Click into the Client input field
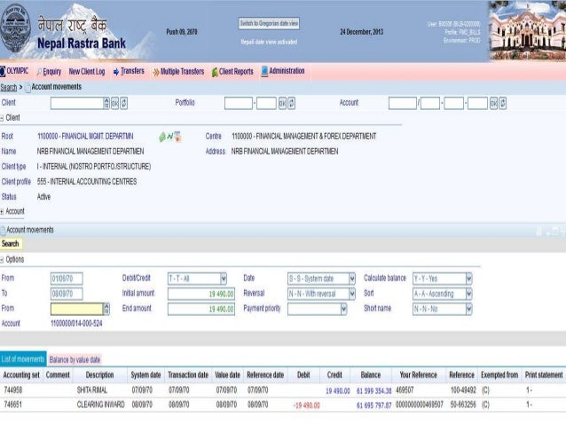Screen dimensions: 566x425 pyautogui.click(x=77, y=103)
